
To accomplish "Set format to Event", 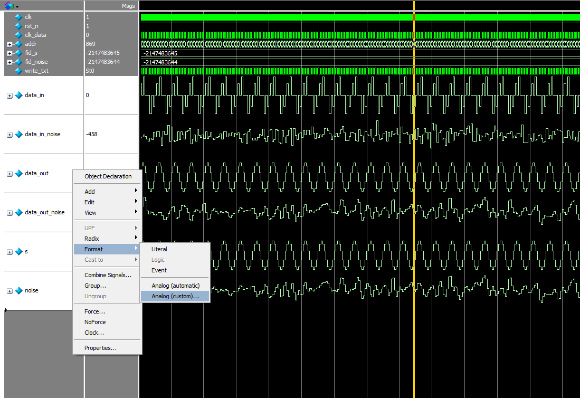I will point(175,270).
